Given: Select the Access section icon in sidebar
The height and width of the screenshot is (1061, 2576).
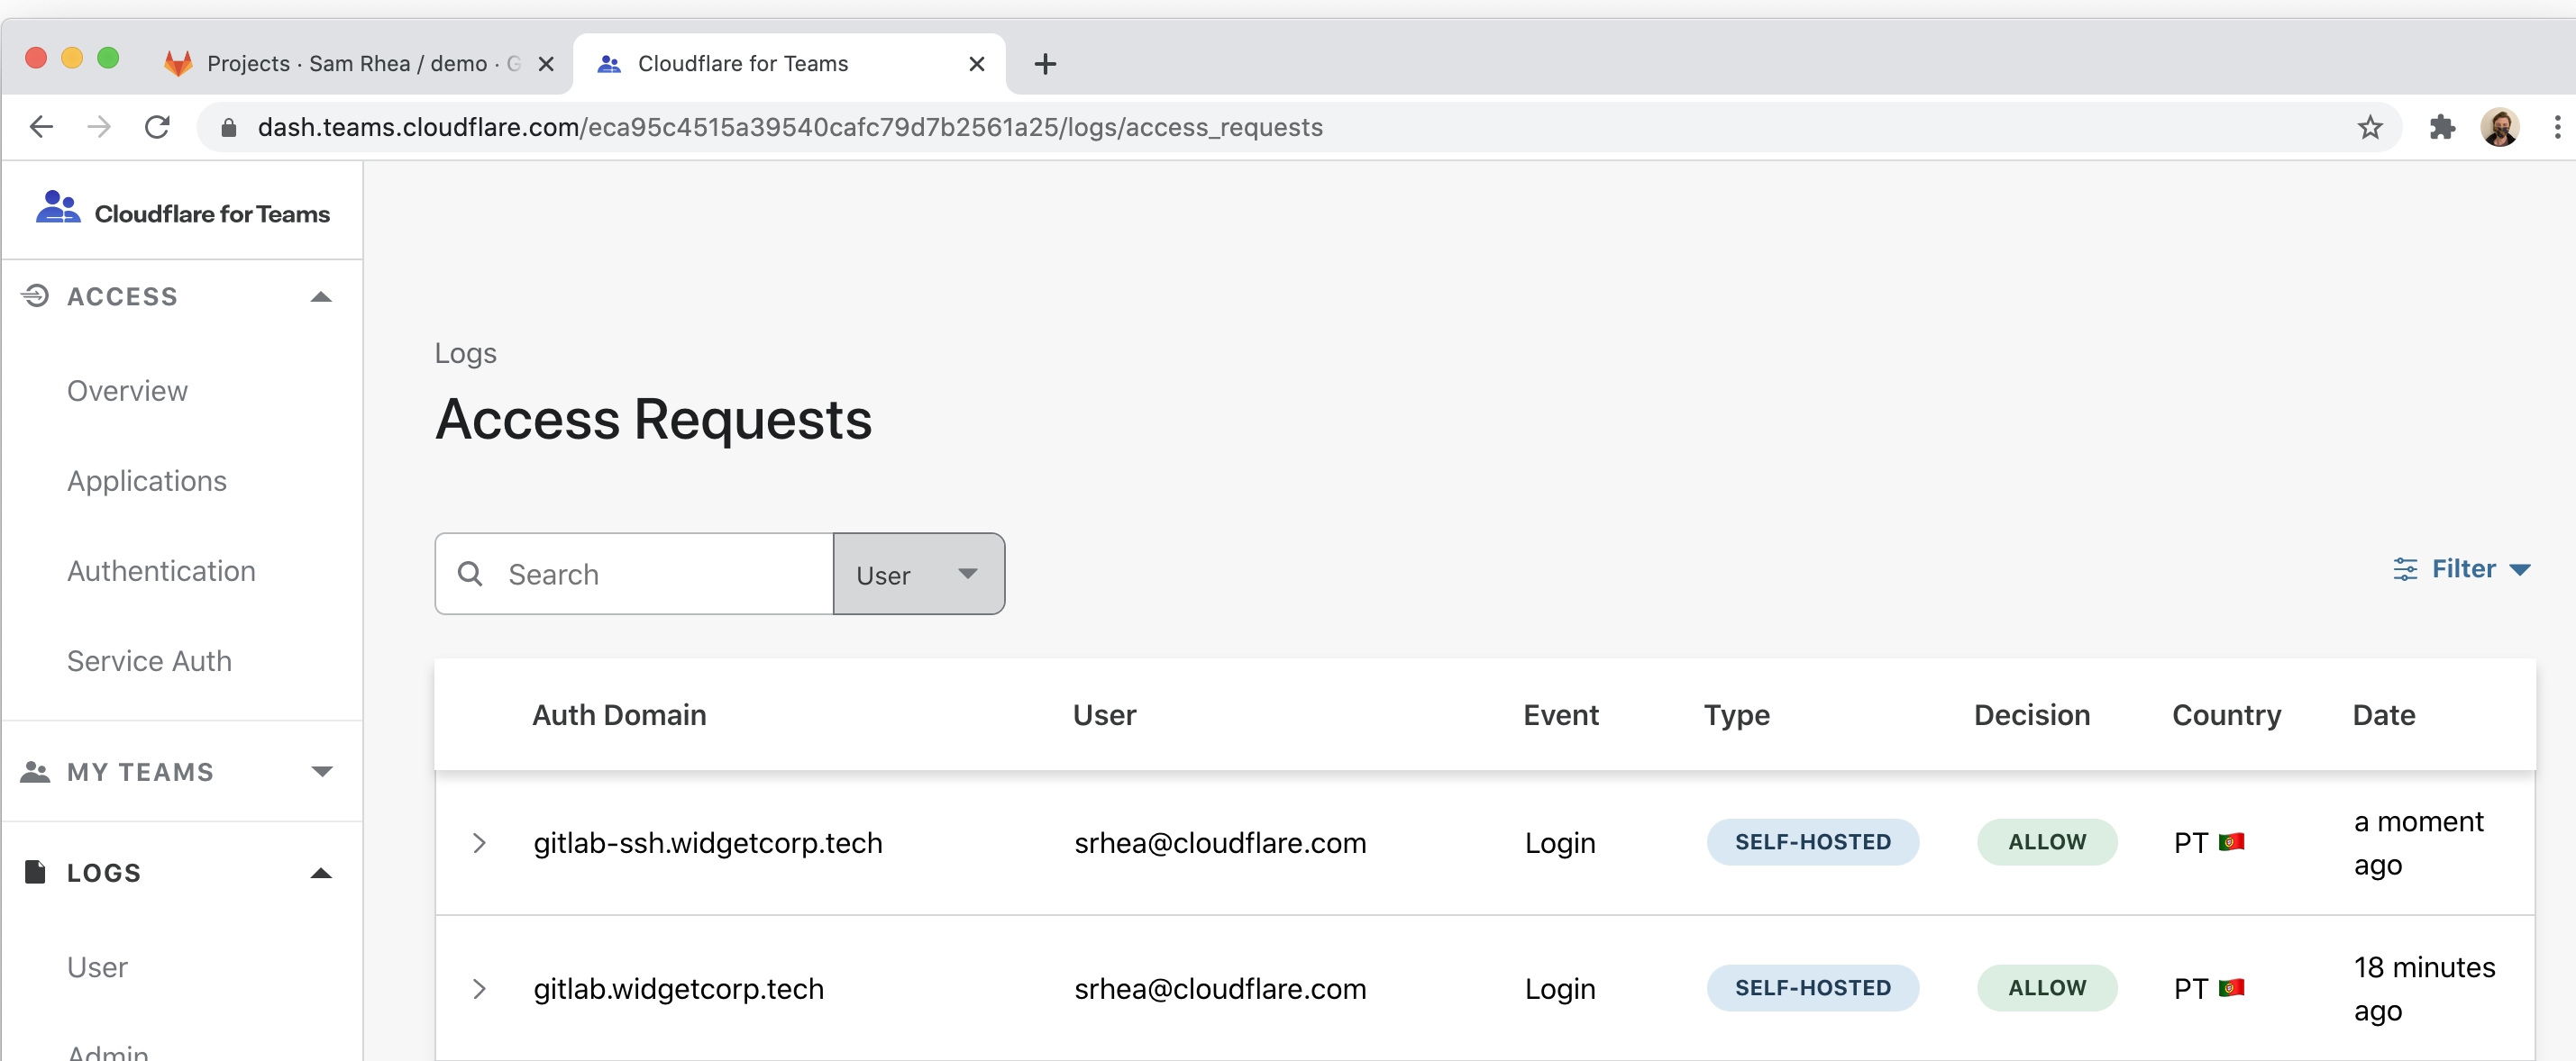Looking at the screenshot, I should click(35, 295).
